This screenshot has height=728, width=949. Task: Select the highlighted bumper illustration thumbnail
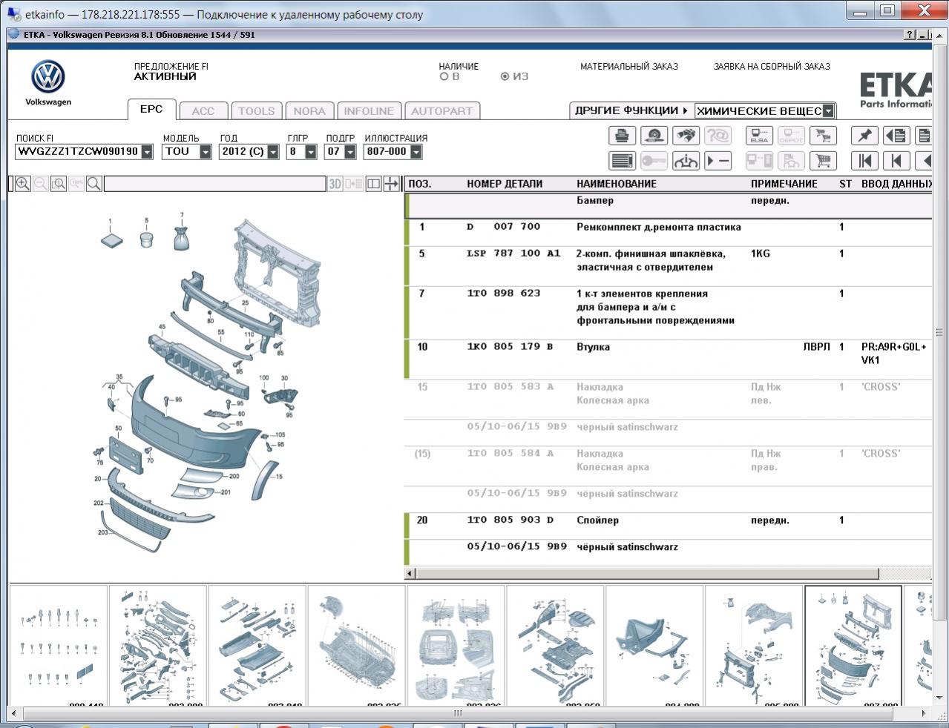pyautogui.click(x=853, y=645)
